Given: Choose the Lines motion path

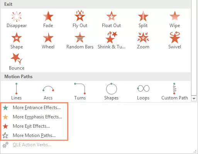Looking at the screenshot, I should [x=16, y=91].
